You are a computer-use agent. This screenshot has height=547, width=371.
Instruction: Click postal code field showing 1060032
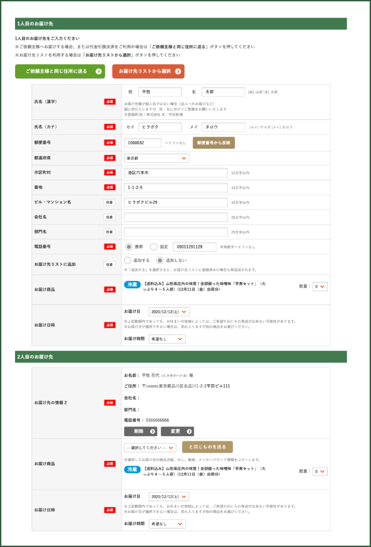point(143,143)
